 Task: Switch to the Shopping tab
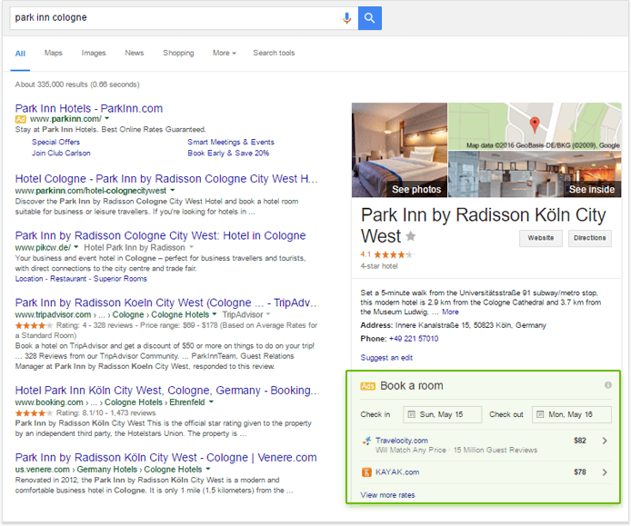click(x=178, y=53)
